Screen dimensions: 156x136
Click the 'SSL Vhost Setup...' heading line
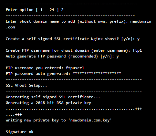(26, 85)
